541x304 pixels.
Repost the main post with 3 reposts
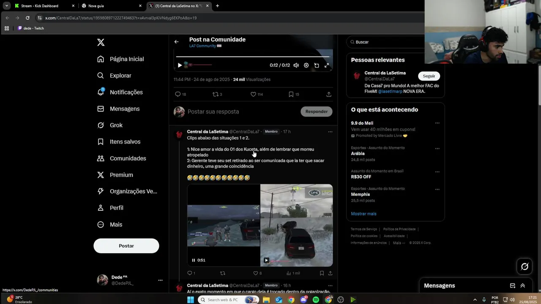[x=216, y=94]
